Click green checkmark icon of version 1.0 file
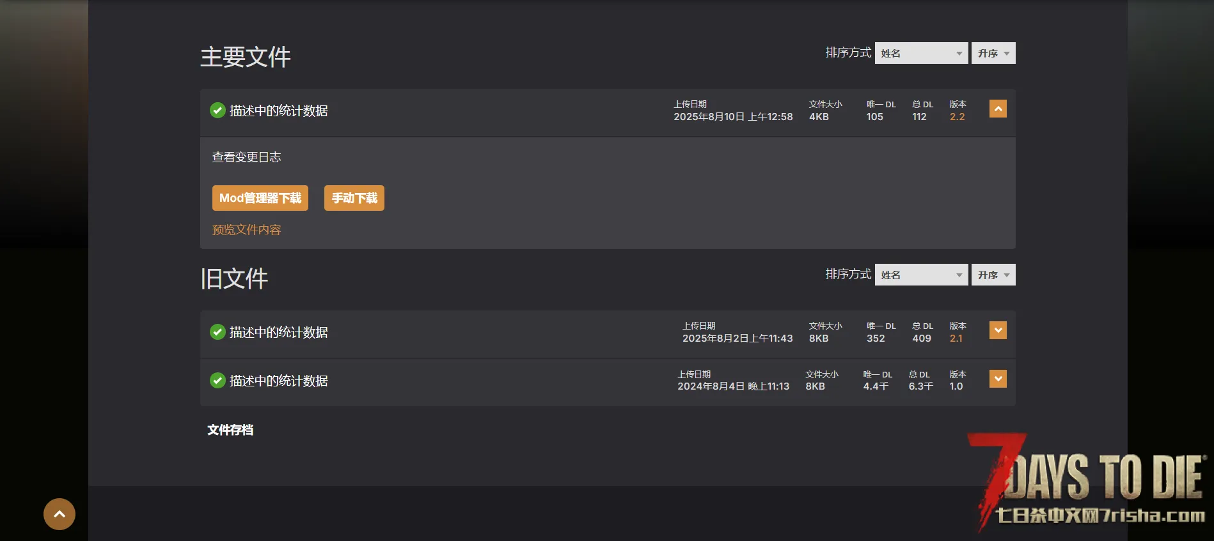The height and width of the screenshot is (541, 1214). [217, 381]
